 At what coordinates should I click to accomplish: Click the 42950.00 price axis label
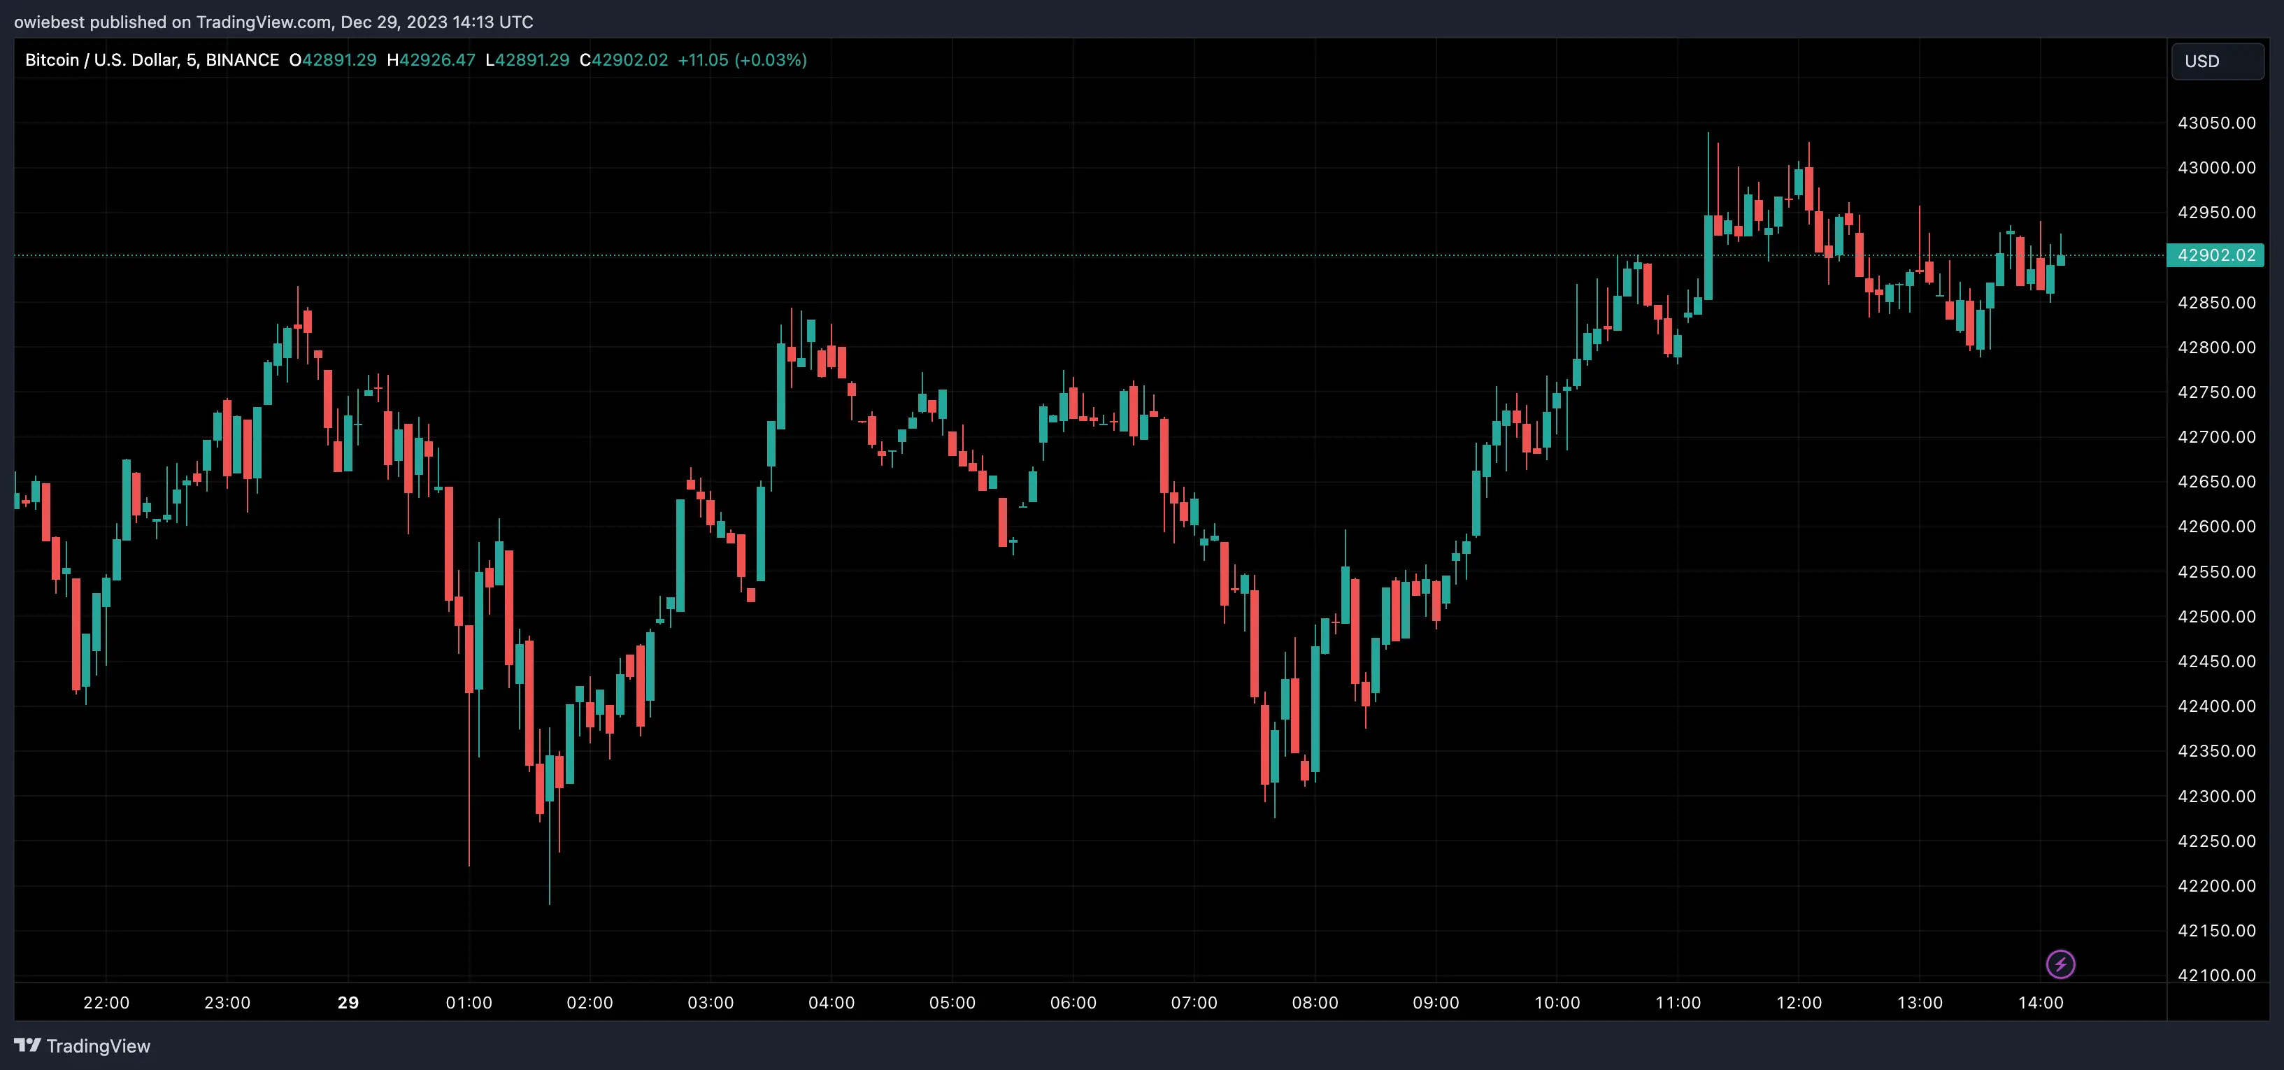pyautogui.click(x=2217, y=213)
